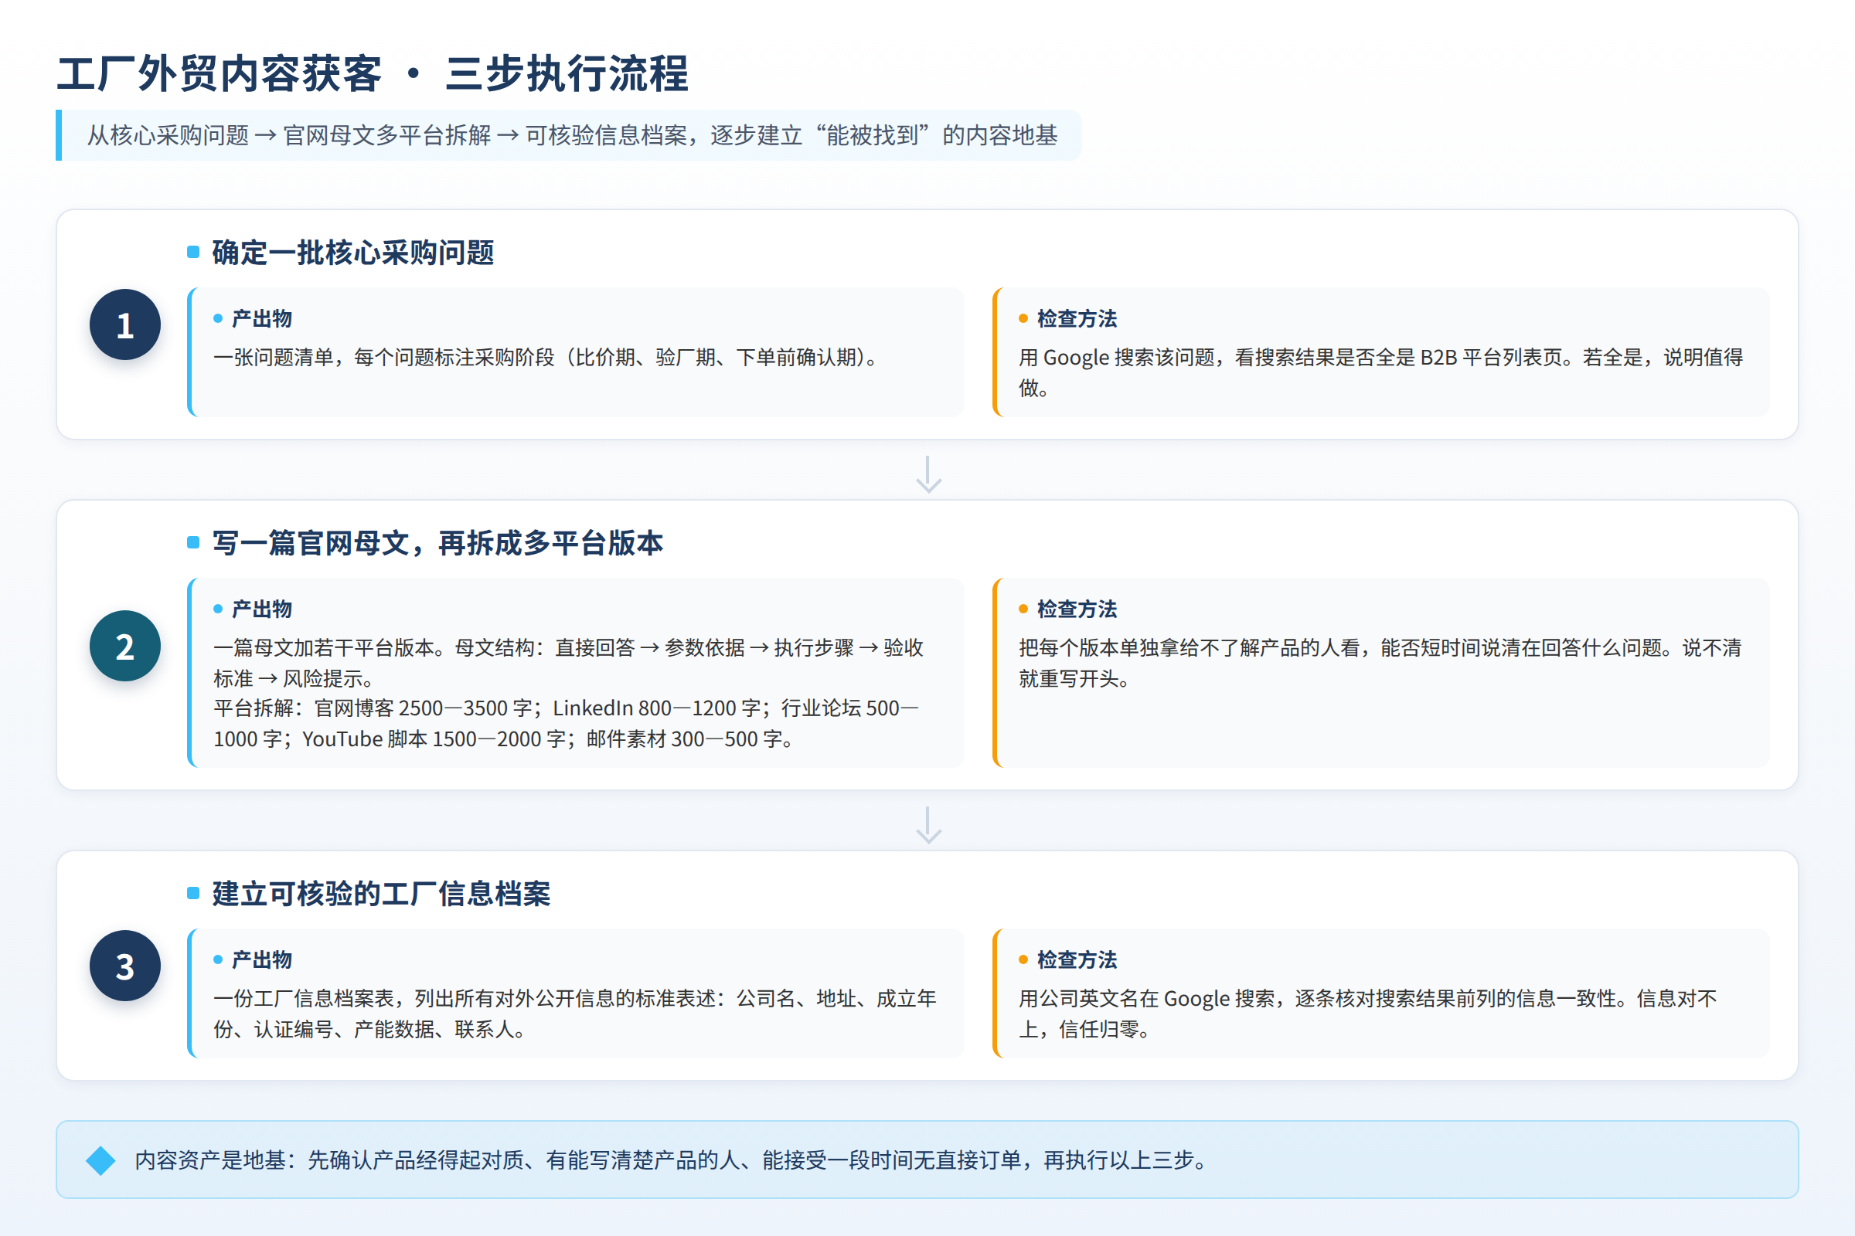Select the title 工厂外贸内容获客 · 三步执行流程
Viewport: 1855px width, 1236px height.
(373, 74)
